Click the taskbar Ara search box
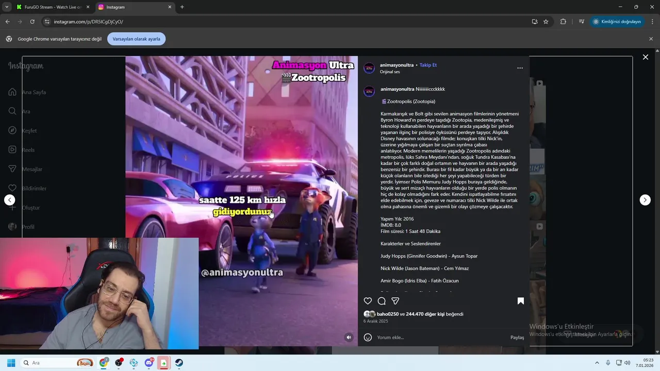This screenshot has height=371, width=660. (58, 363)
